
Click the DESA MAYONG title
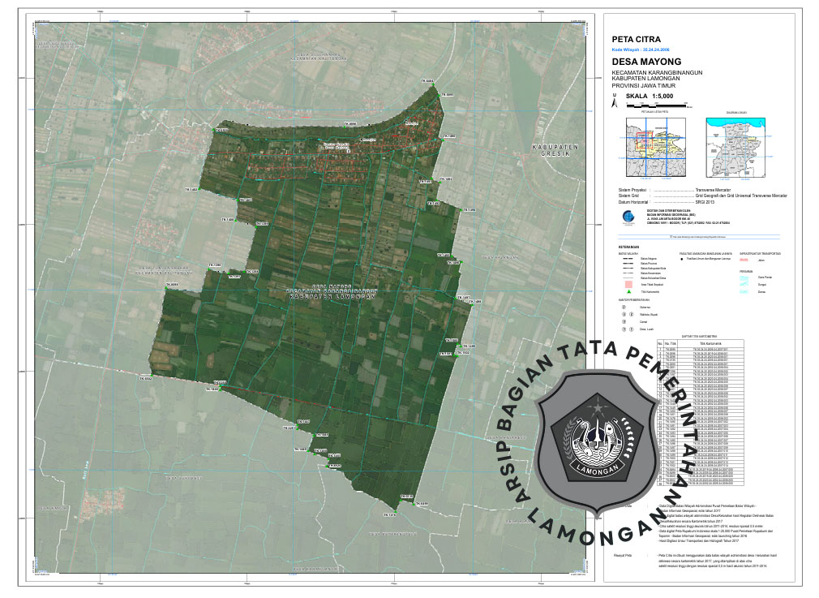click(x=646, y=62)
